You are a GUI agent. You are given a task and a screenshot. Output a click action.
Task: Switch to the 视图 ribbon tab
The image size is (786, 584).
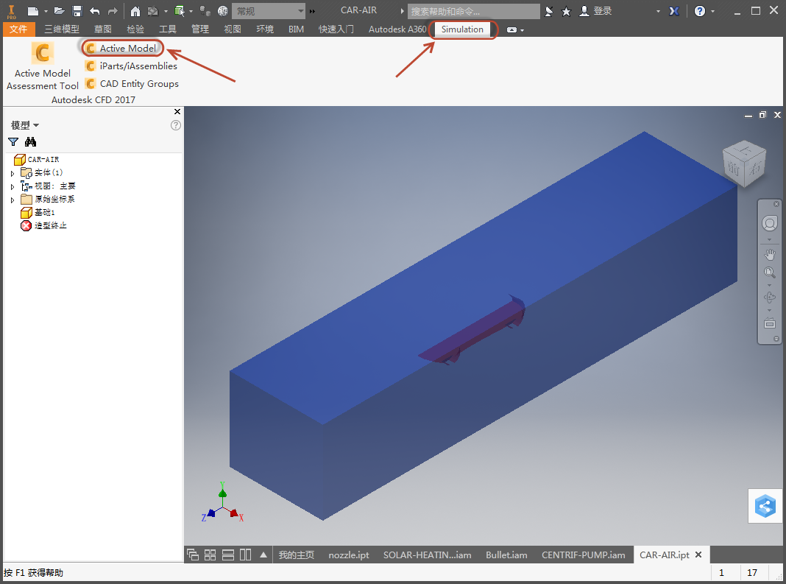click(x=232, y=29)
